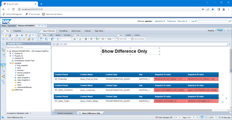Insert a horizontal bar chart

[x=92, y=39]
